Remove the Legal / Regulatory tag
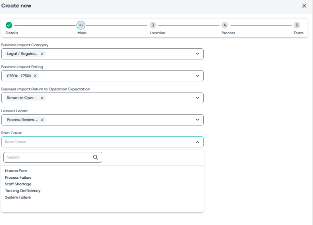Viewport: 313px width, 225px height. 42,54
